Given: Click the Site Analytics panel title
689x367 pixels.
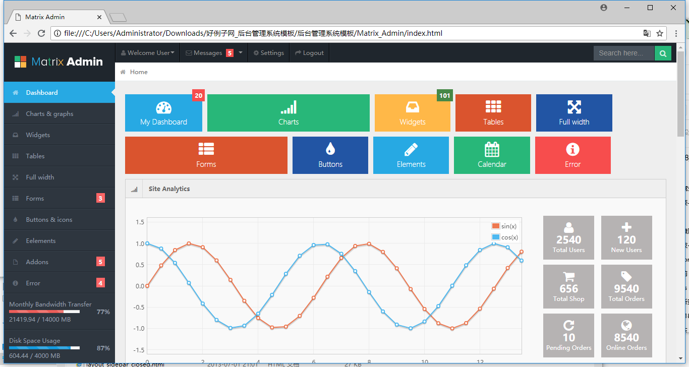Looking at the screenshot, I should (169, 189).
